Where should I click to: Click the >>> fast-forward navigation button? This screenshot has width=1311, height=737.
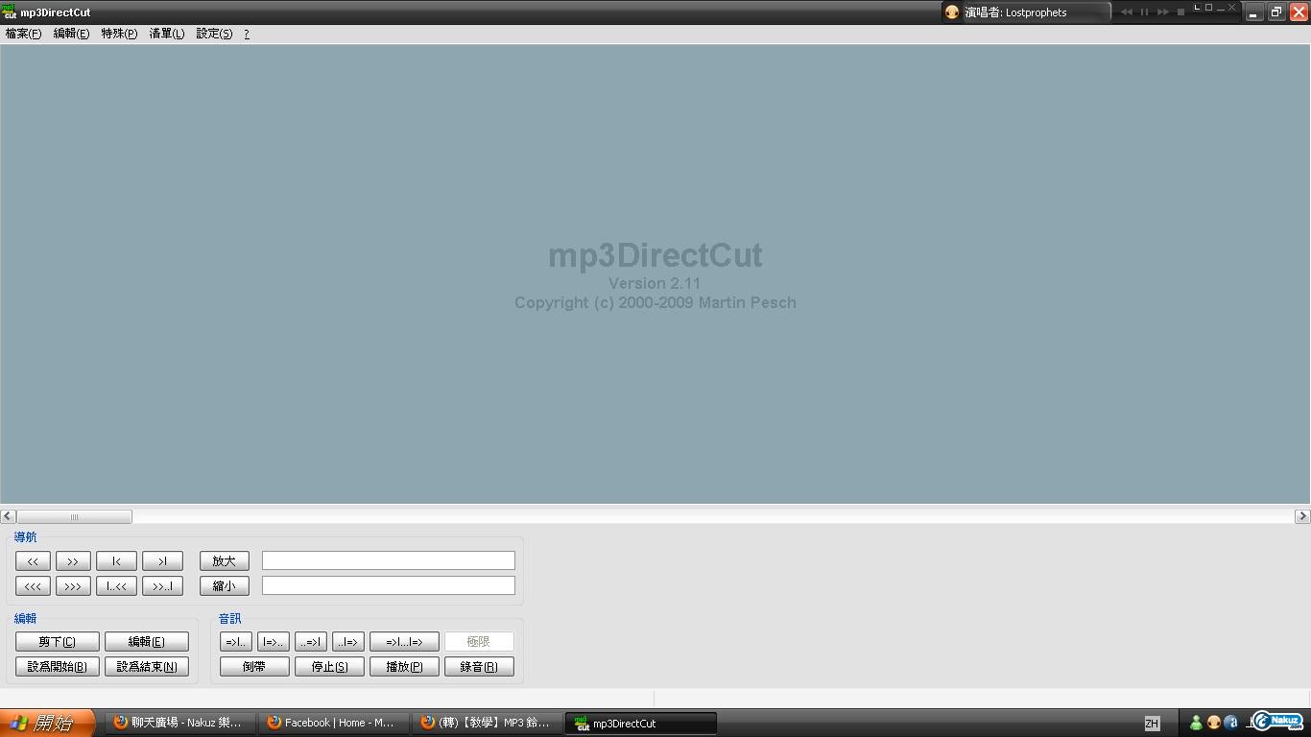(x=73, y=586)
